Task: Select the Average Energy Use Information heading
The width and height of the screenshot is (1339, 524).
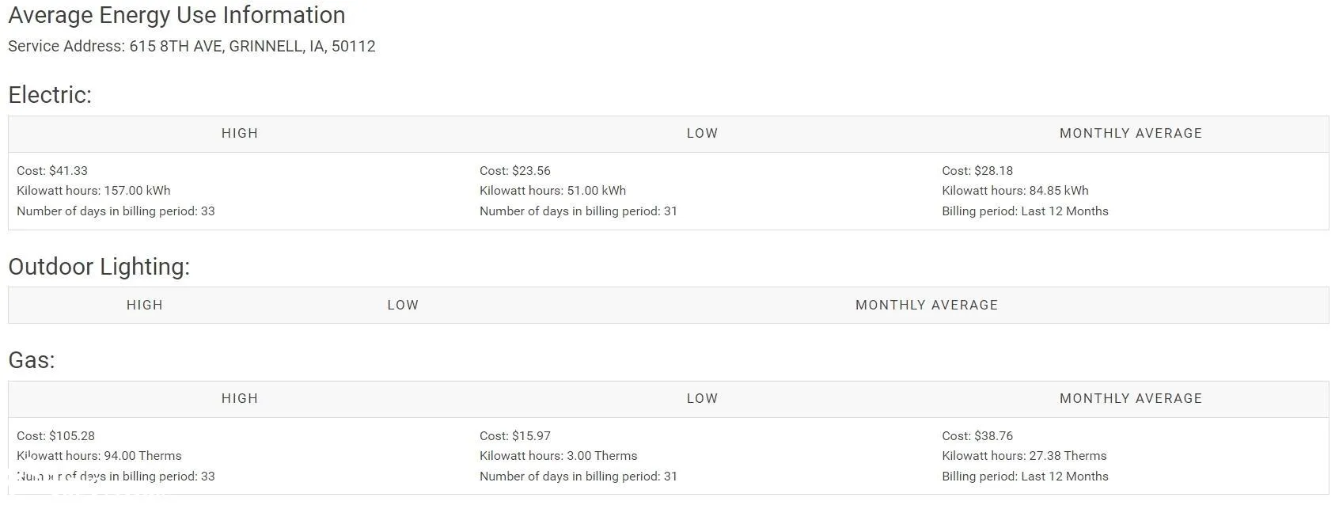Action: click(x=176, y=15)
